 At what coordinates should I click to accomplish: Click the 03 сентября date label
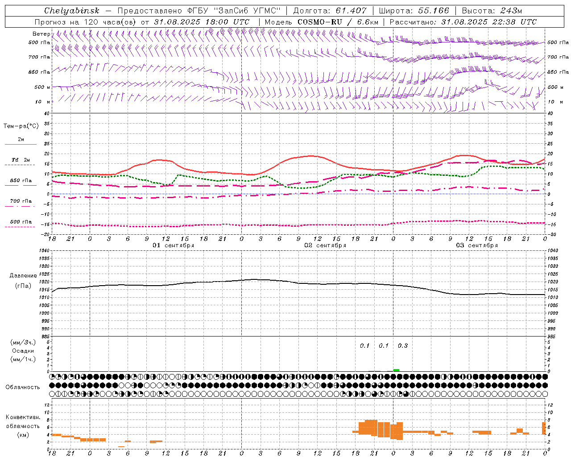477,245
